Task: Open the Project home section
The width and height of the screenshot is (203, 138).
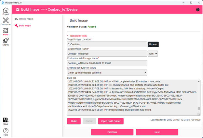Action: coord(6,11)
